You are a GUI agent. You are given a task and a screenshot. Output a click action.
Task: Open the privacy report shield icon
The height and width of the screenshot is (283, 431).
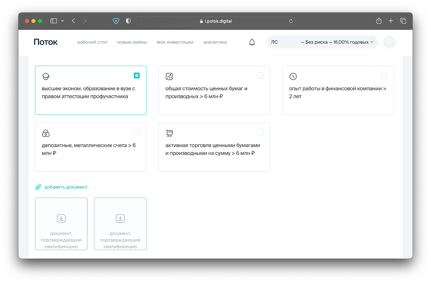[x=128, y=21]
